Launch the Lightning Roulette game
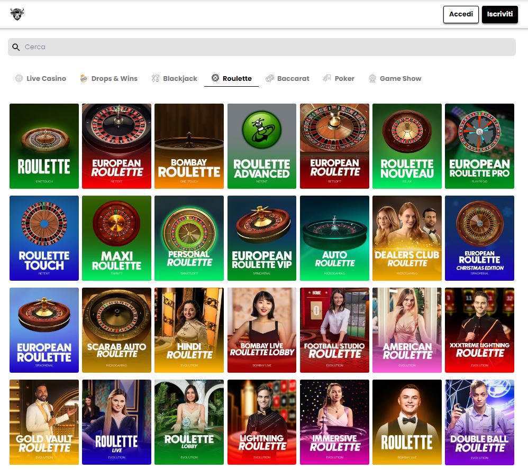 click(262, 422)
